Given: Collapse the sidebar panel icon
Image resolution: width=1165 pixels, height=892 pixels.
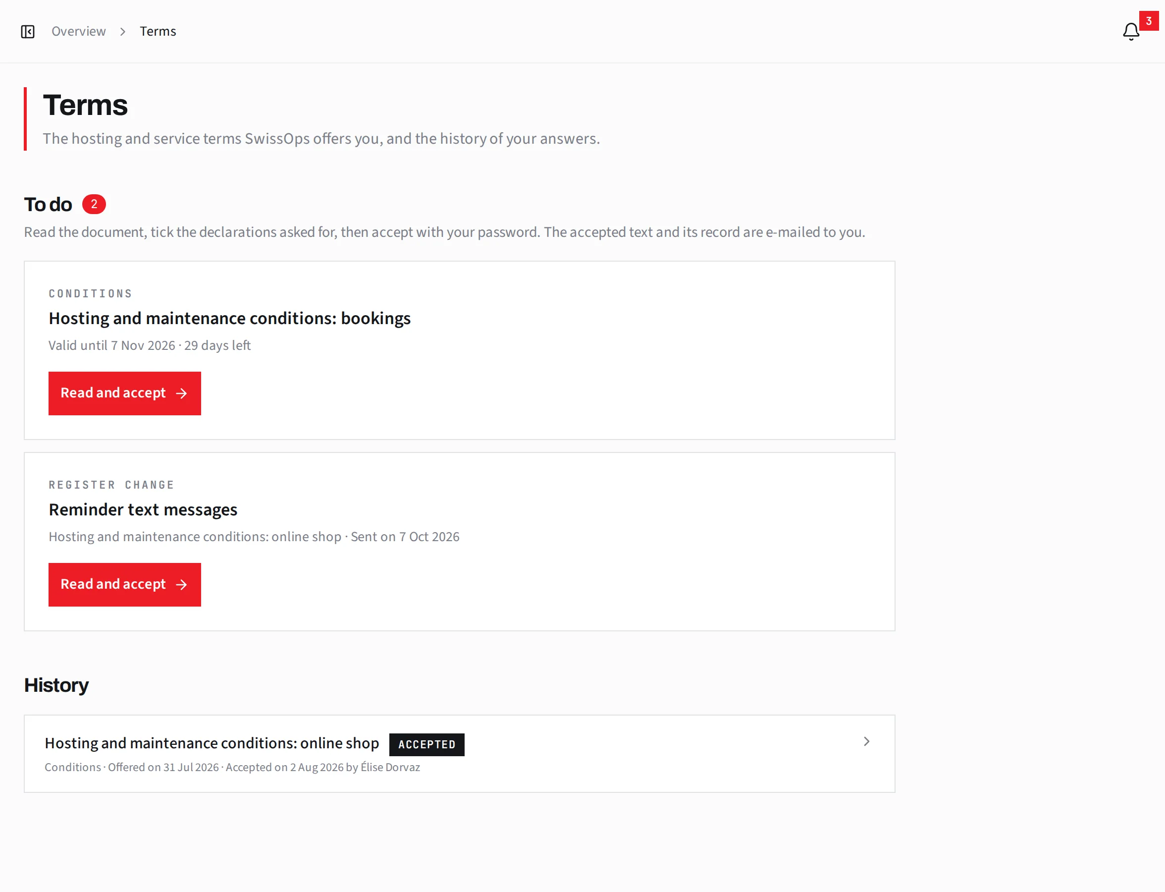Looking at the screenshot, I should coord(28,32).
